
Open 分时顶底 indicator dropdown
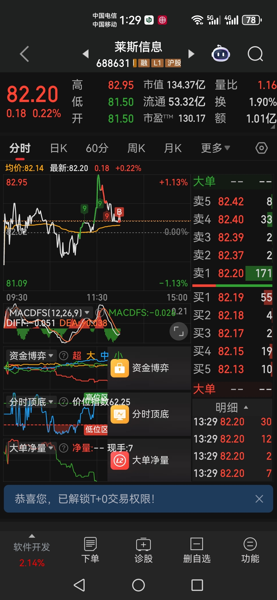click(31, 402)
